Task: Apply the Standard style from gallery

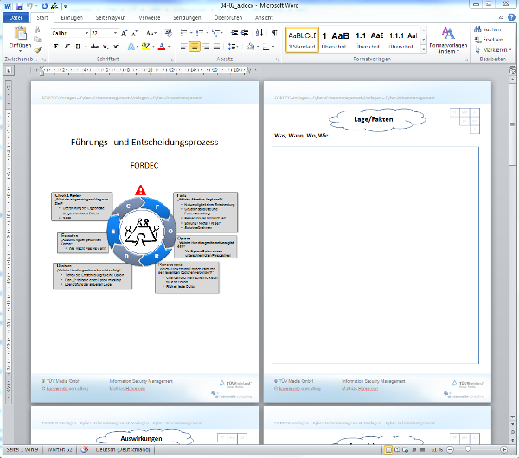Action: click(x=302, y=39)
